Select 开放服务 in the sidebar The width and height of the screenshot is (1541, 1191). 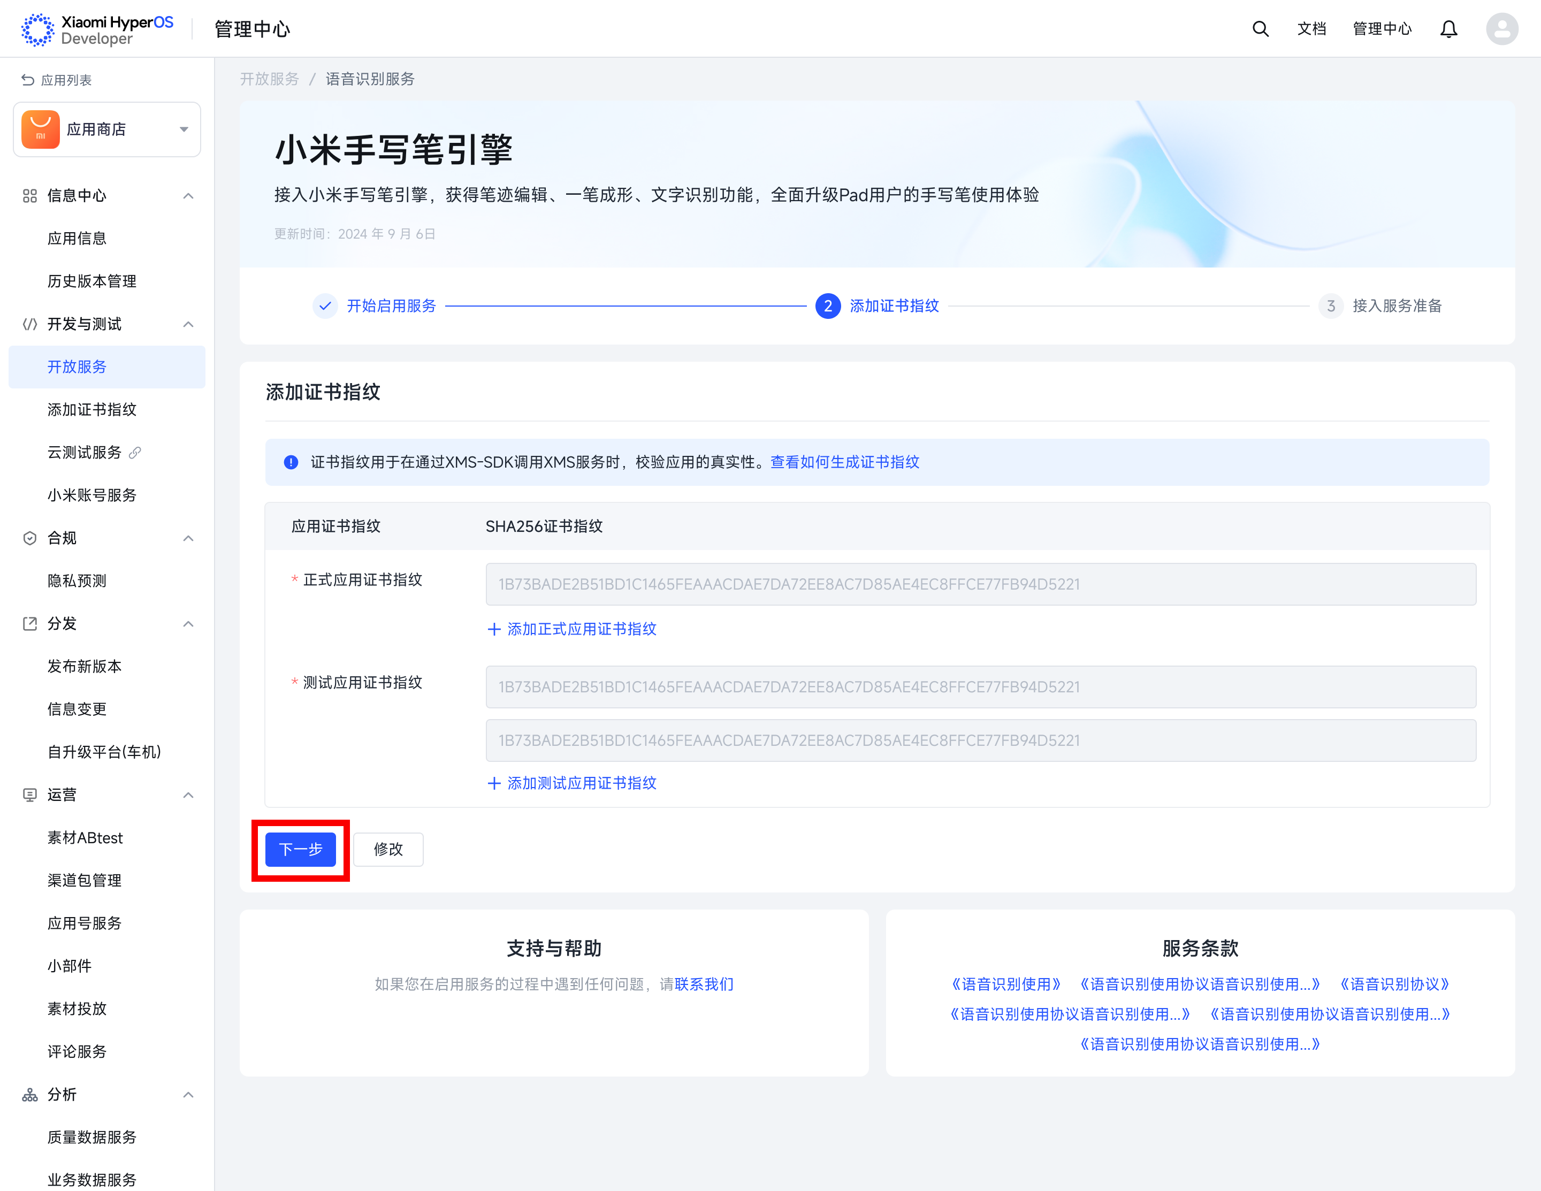[x=107, y=367]
